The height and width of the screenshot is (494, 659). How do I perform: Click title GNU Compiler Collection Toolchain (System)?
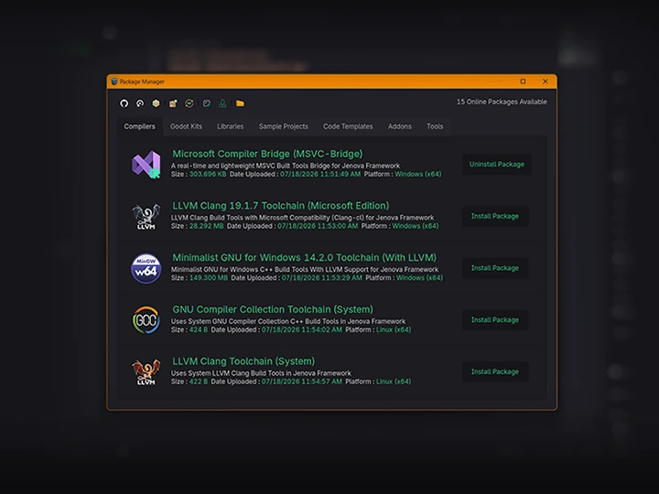tap(273, 309)
